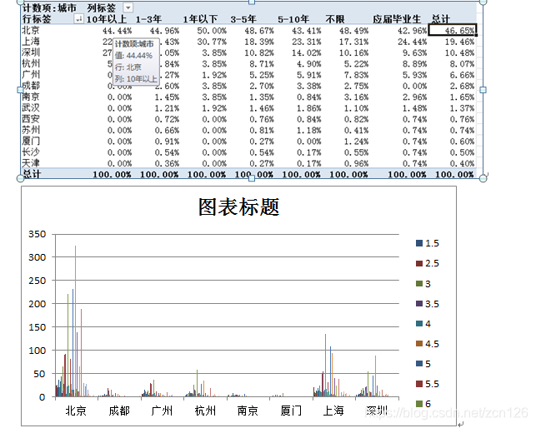536x428 pixels.
Task: Select the 计数项:城市 header cell
Action: tap(49, 7)
